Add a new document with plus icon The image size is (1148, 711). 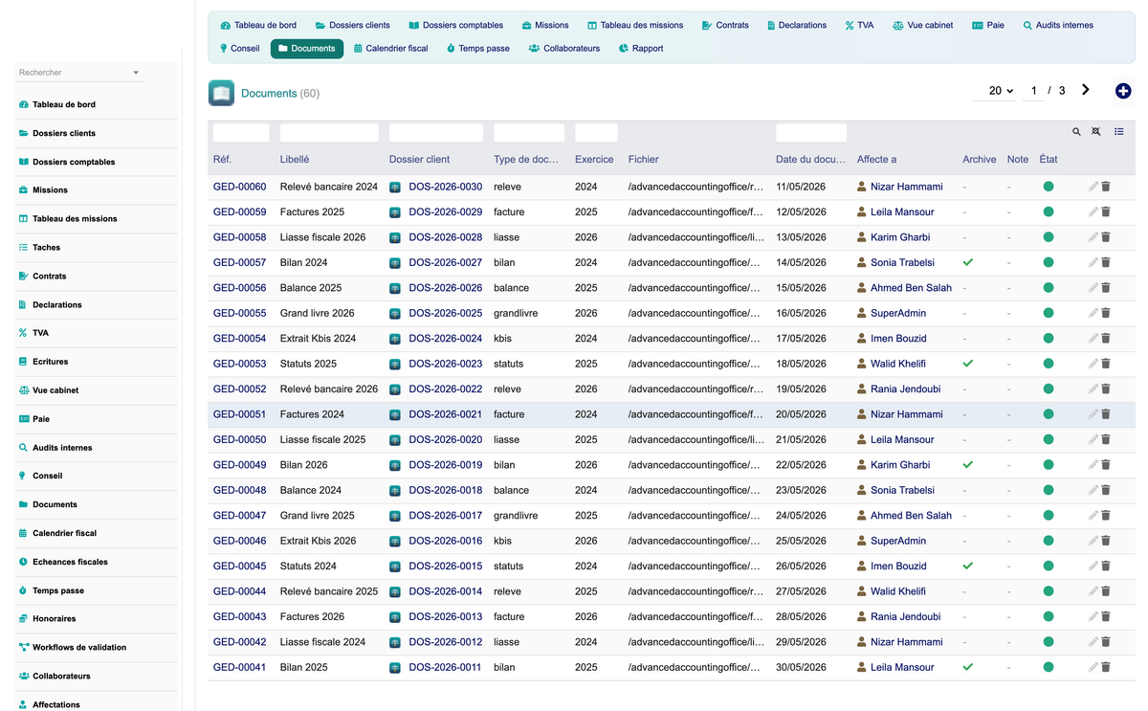pos(1123,91)
